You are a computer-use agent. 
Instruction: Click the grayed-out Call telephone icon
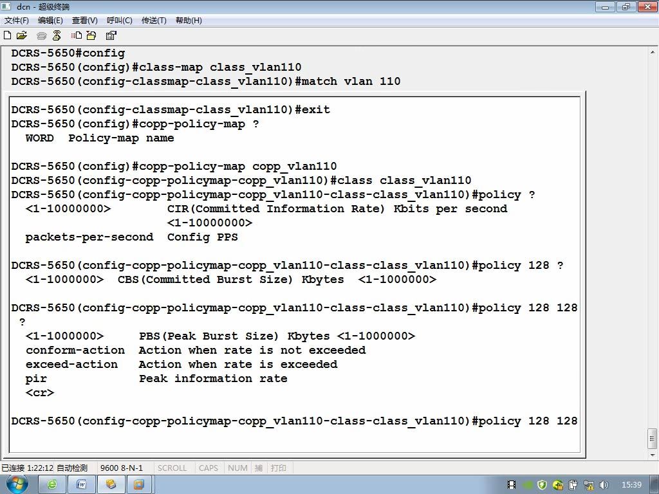[x=41, y=36]
